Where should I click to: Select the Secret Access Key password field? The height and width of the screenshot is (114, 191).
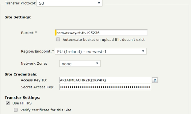(105, 87)
